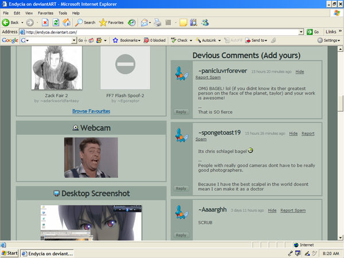Open the Windows Start menu

point(10,253)
